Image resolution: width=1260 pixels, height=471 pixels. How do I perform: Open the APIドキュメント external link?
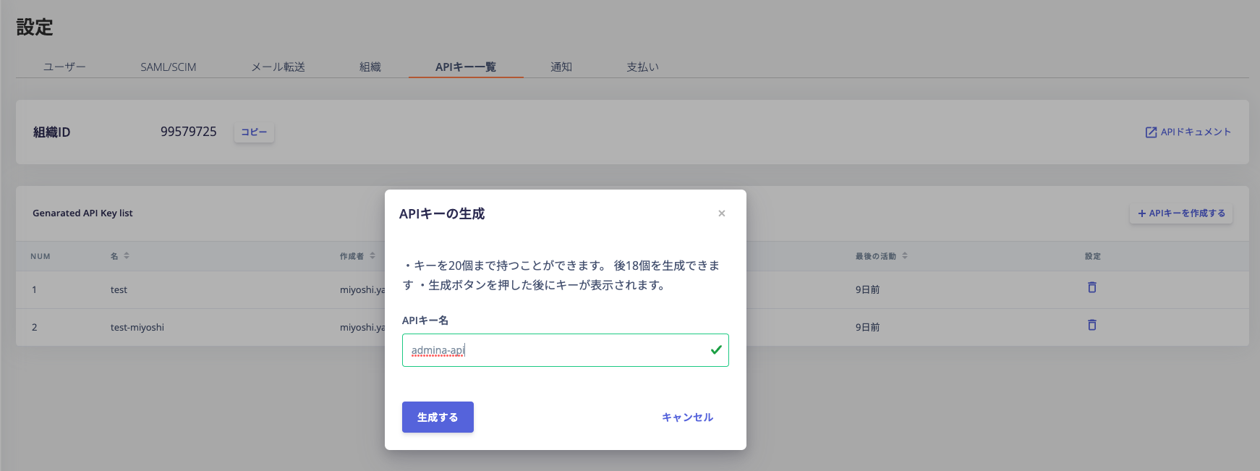click(1188, 132)
